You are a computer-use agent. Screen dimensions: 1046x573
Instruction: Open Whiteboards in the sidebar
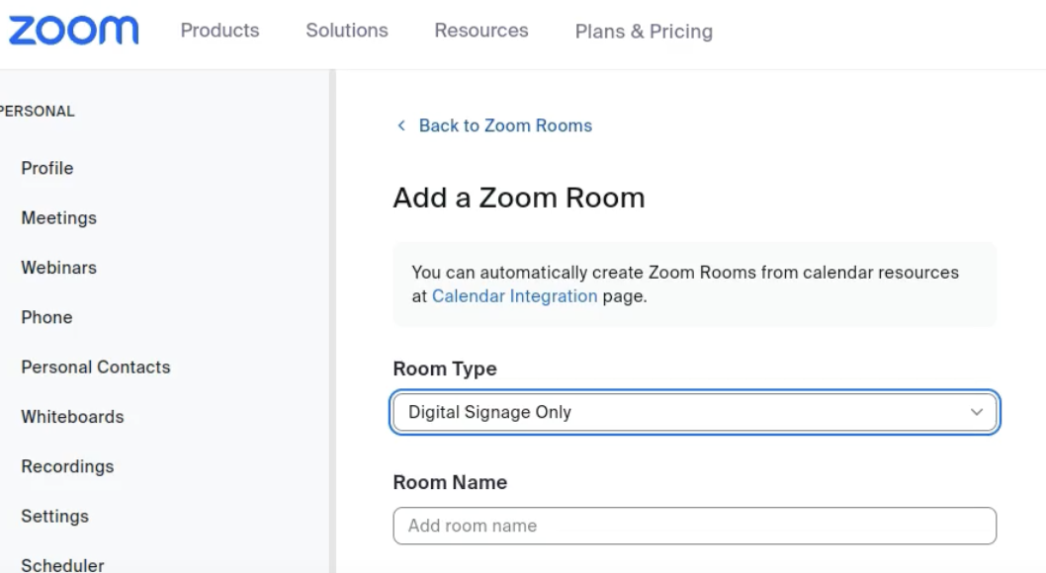coord(73,417)
